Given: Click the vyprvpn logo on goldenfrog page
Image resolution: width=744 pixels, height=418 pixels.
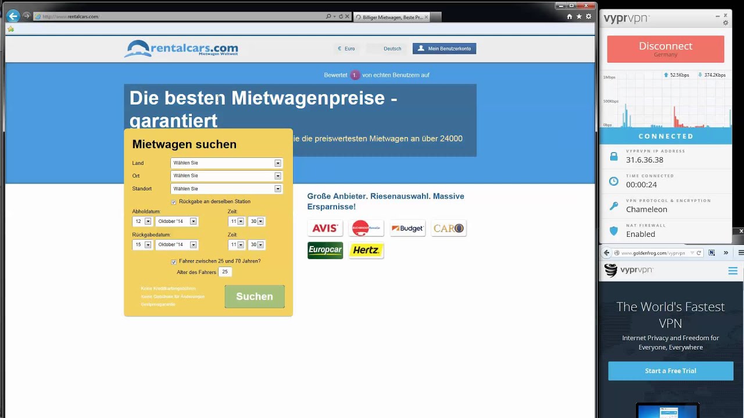Looking at the screenshot, I should coord(629,271).
